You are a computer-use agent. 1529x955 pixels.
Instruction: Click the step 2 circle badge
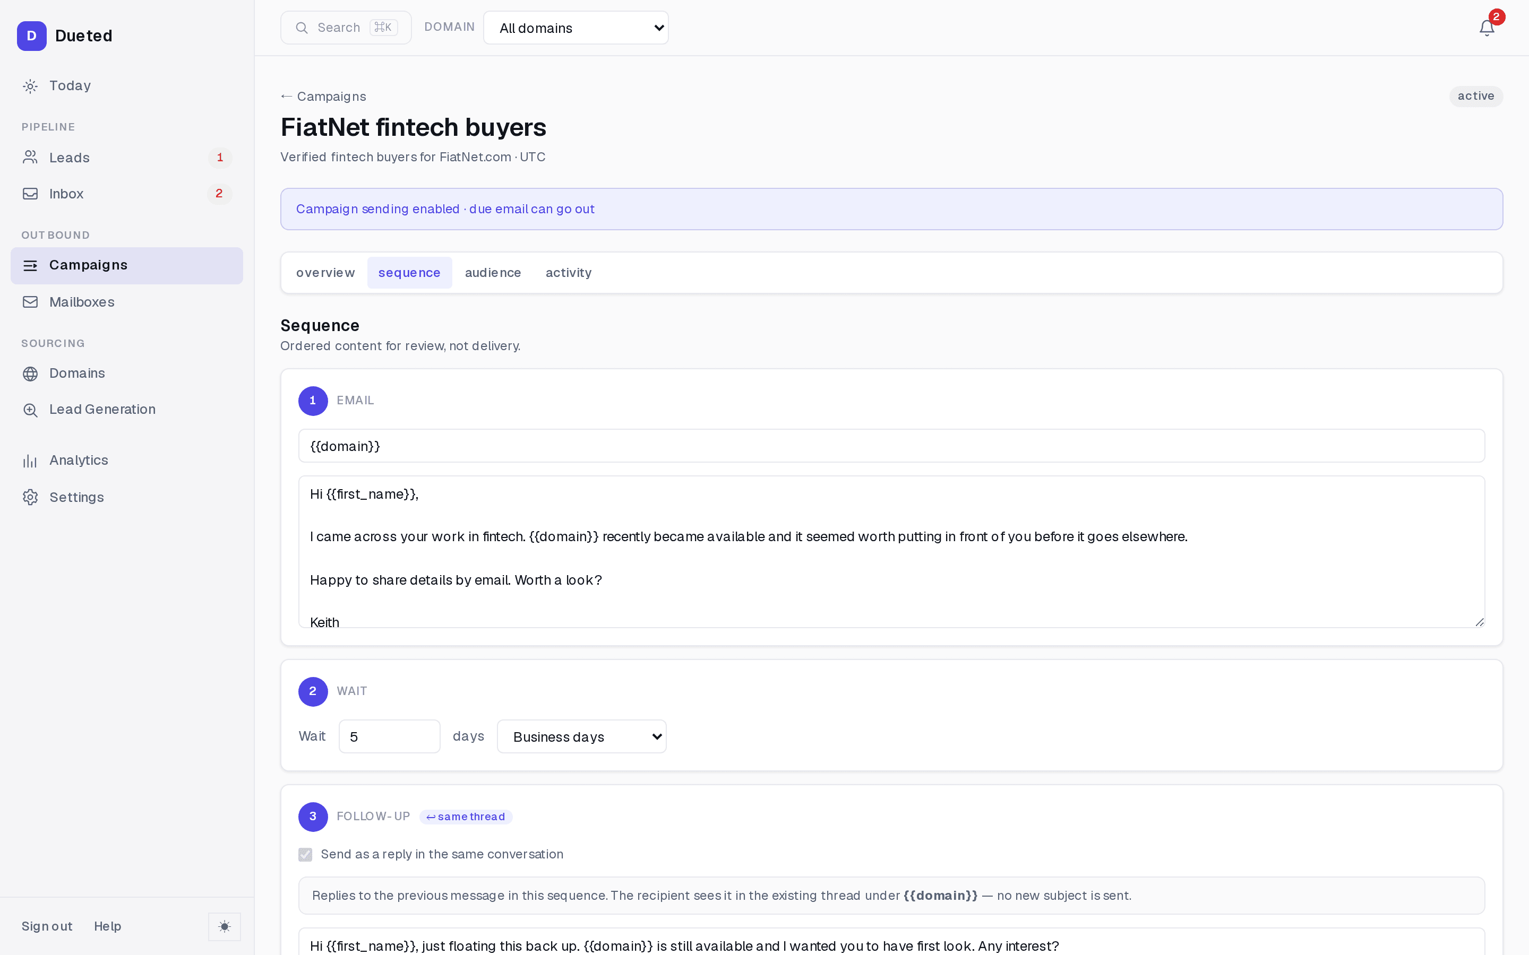coord(313,692)
